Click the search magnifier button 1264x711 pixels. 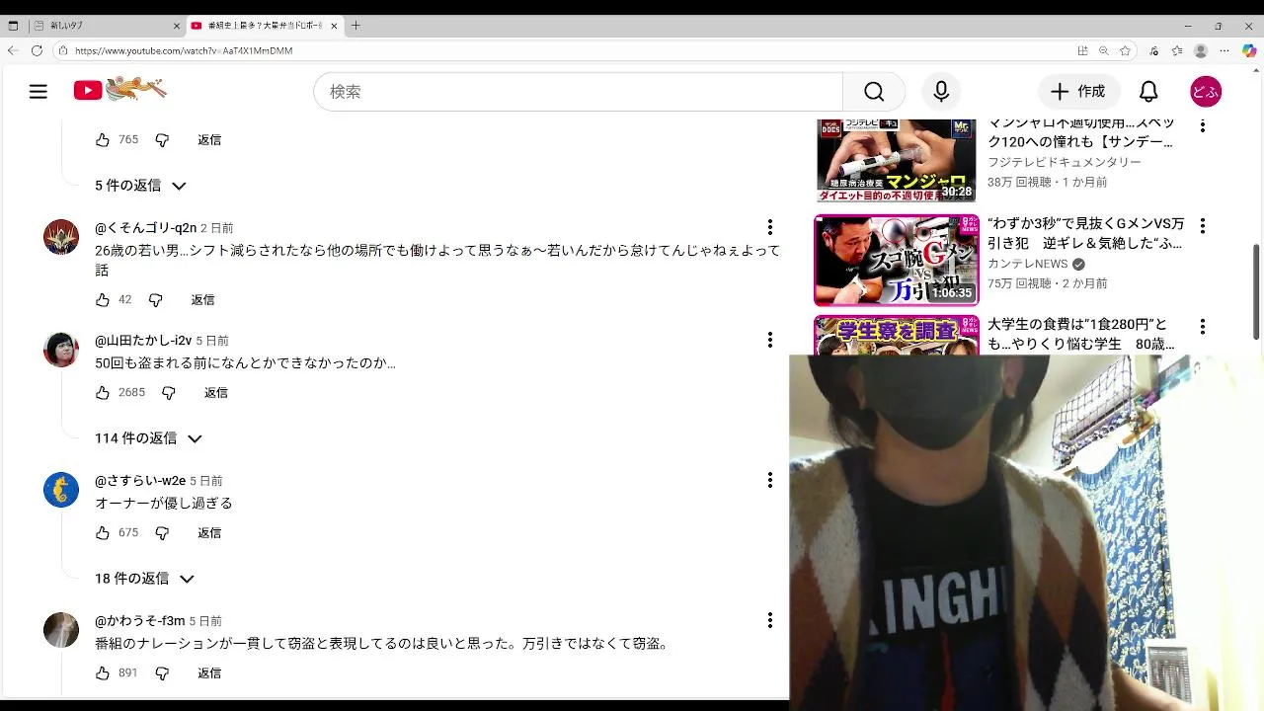coord(874,92)
